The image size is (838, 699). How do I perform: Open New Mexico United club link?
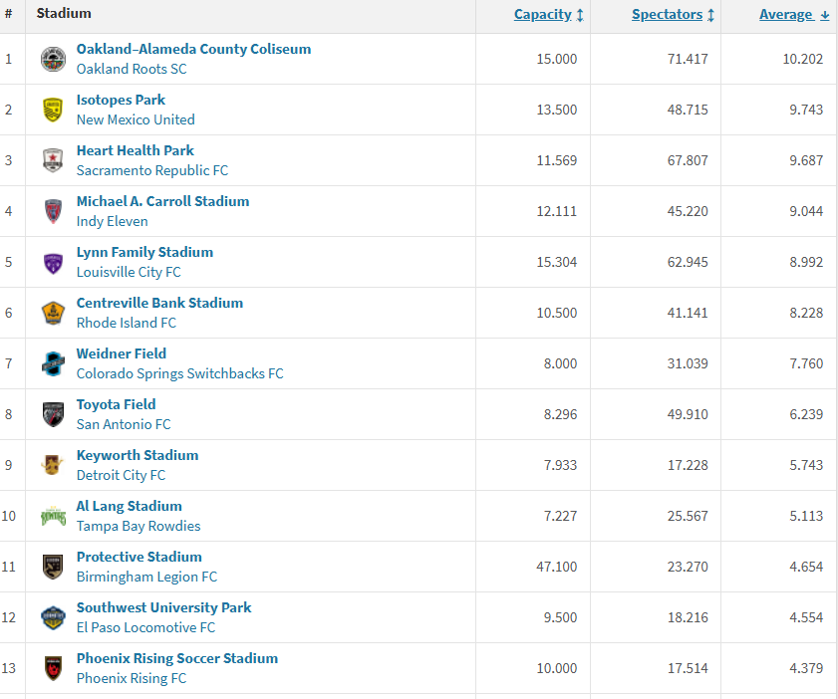[x=136, y=119]
